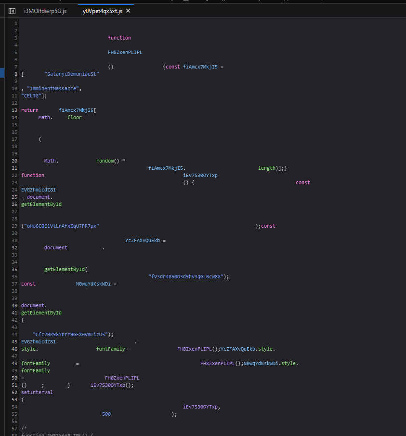Place cursor on FH8ZxenPLIPL on line 5
The width and height of the screenshot is (406, 436).
[x=125, y=52]
